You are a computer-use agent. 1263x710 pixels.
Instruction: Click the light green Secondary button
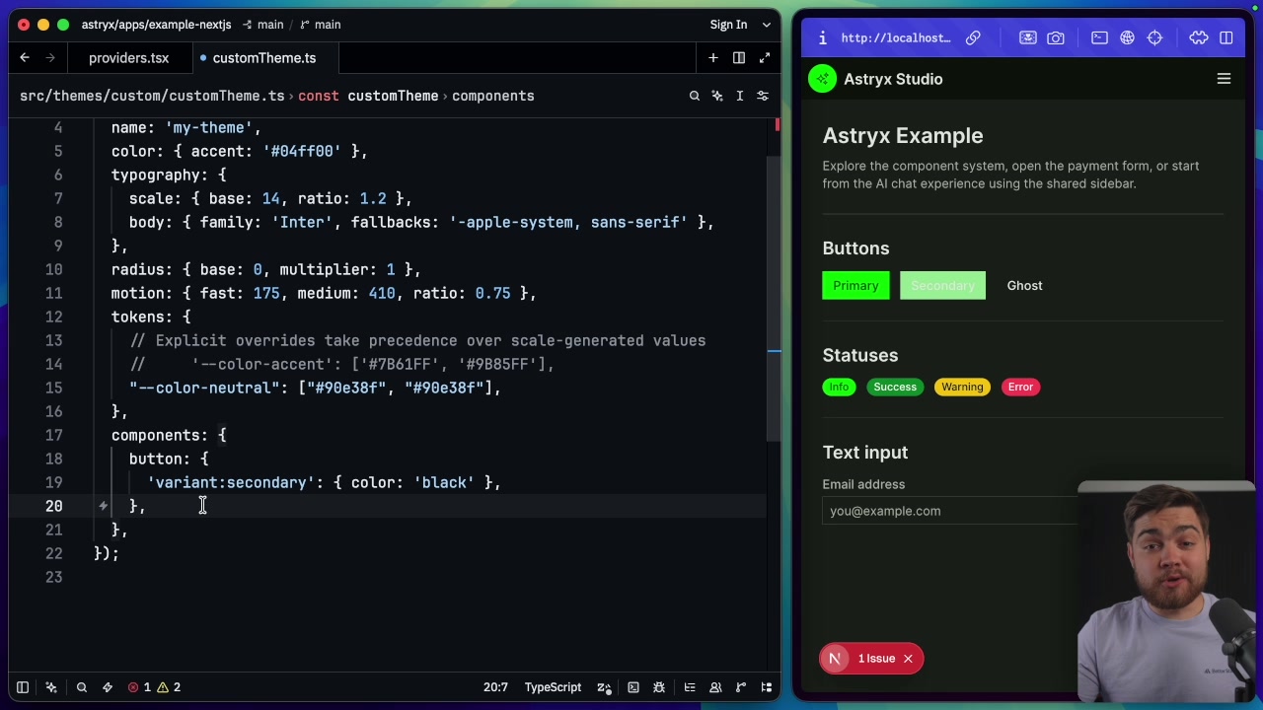(x=942, y=286)
